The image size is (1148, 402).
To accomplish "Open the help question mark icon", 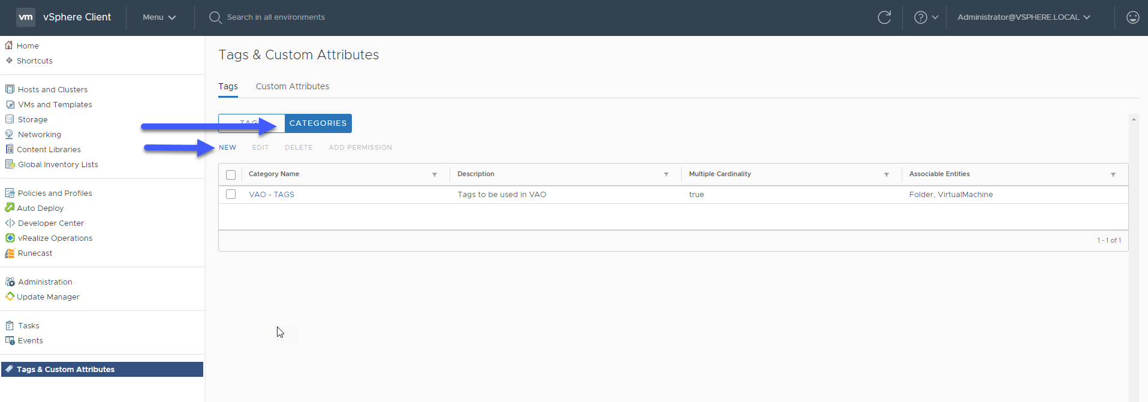I will (x=920, y=17).
